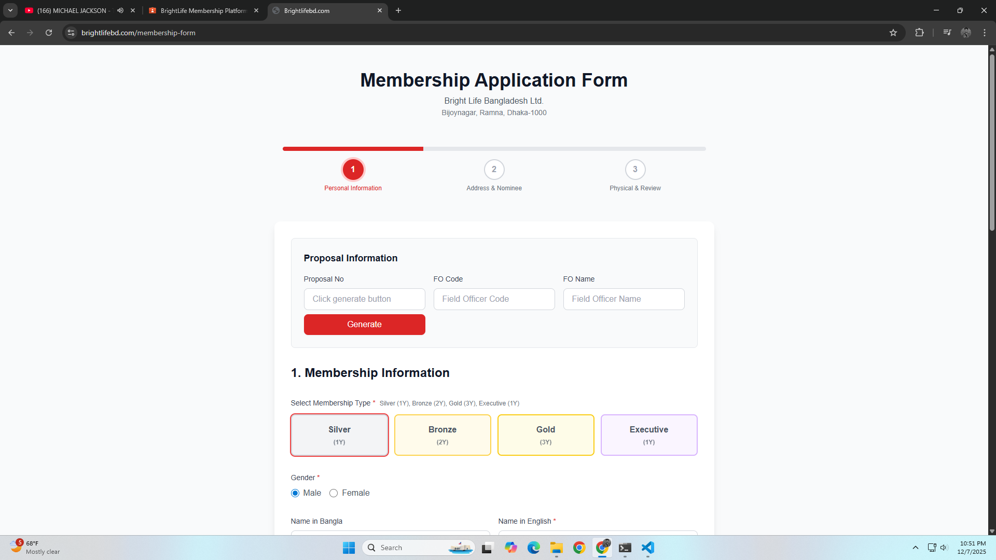Go to step 2 Address & Nominee

tap(494, 170)
